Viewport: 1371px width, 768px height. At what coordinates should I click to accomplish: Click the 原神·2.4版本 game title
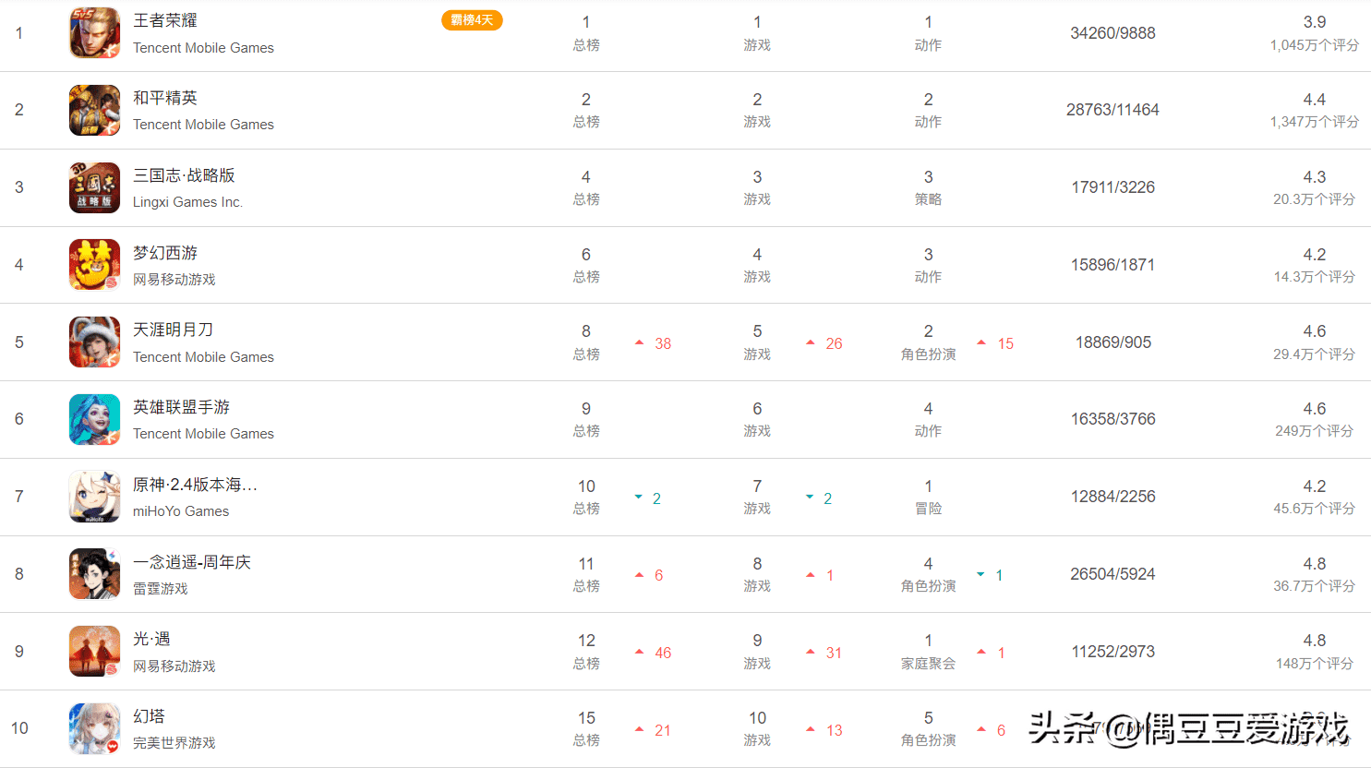[195, 485]
